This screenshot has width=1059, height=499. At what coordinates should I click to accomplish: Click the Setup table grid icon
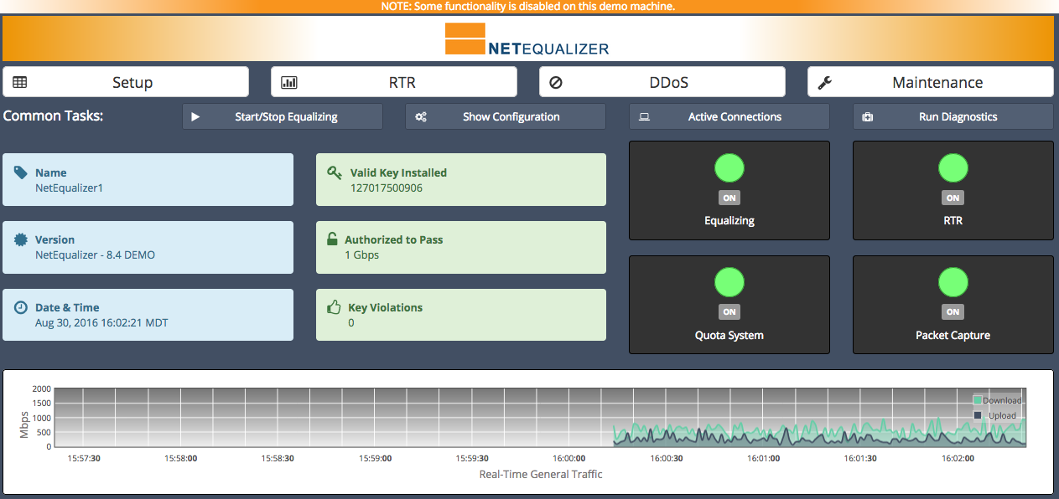20,83
